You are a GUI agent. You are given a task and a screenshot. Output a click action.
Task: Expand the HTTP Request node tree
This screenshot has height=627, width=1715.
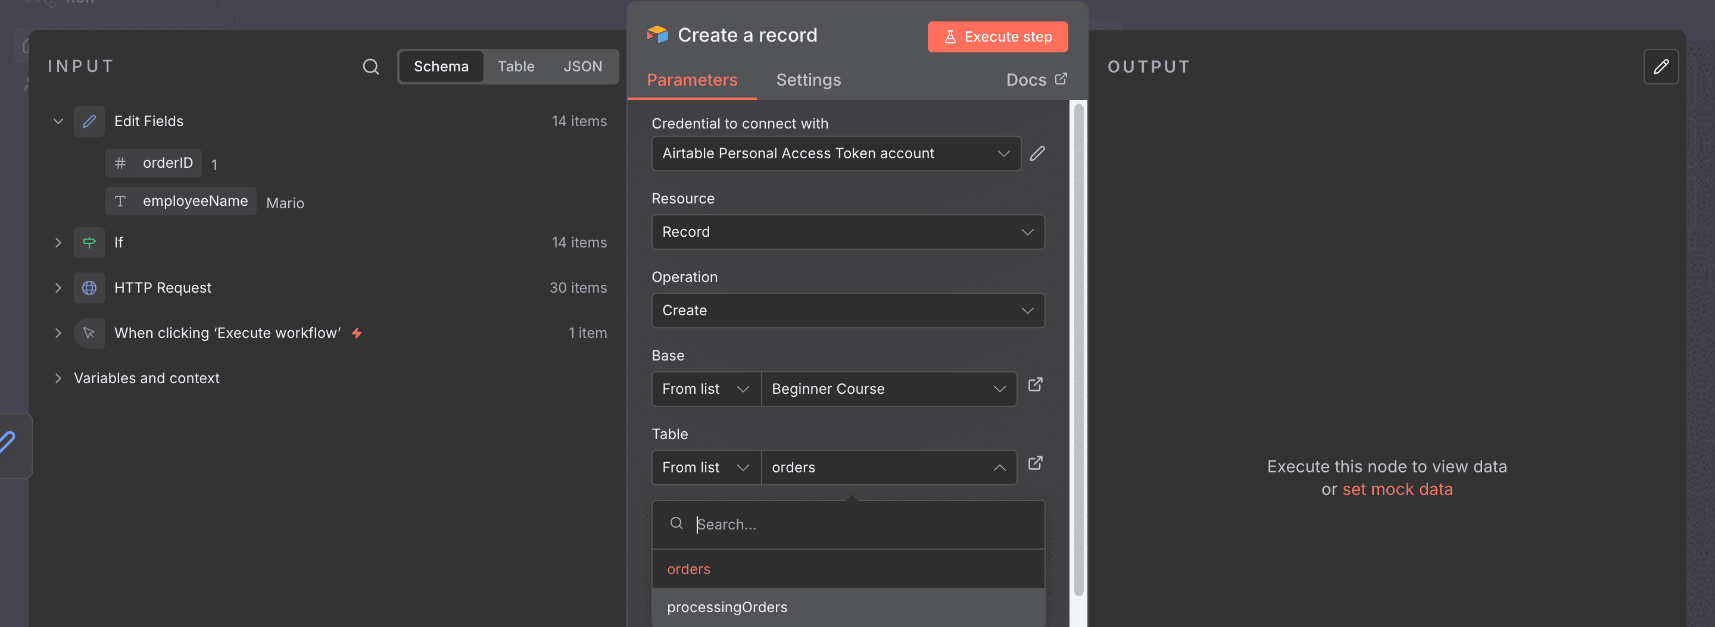[x=58, y=288]
